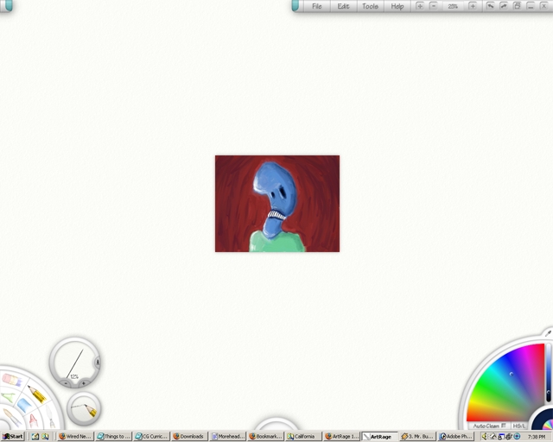
Task: Select the oil brush tool
Action: pyautogui.click(x=12, y=417)
